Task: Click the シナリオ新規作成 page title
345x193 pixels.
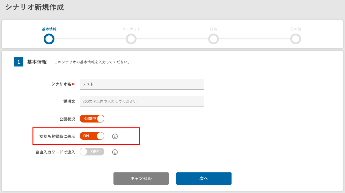Action: (34, 7)
